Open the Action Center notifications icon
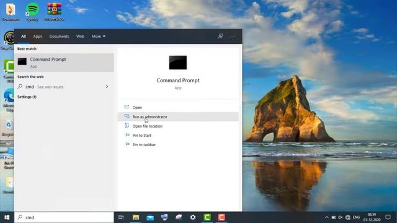The width and height of the screenshot is (397, 223). (388, 217)
